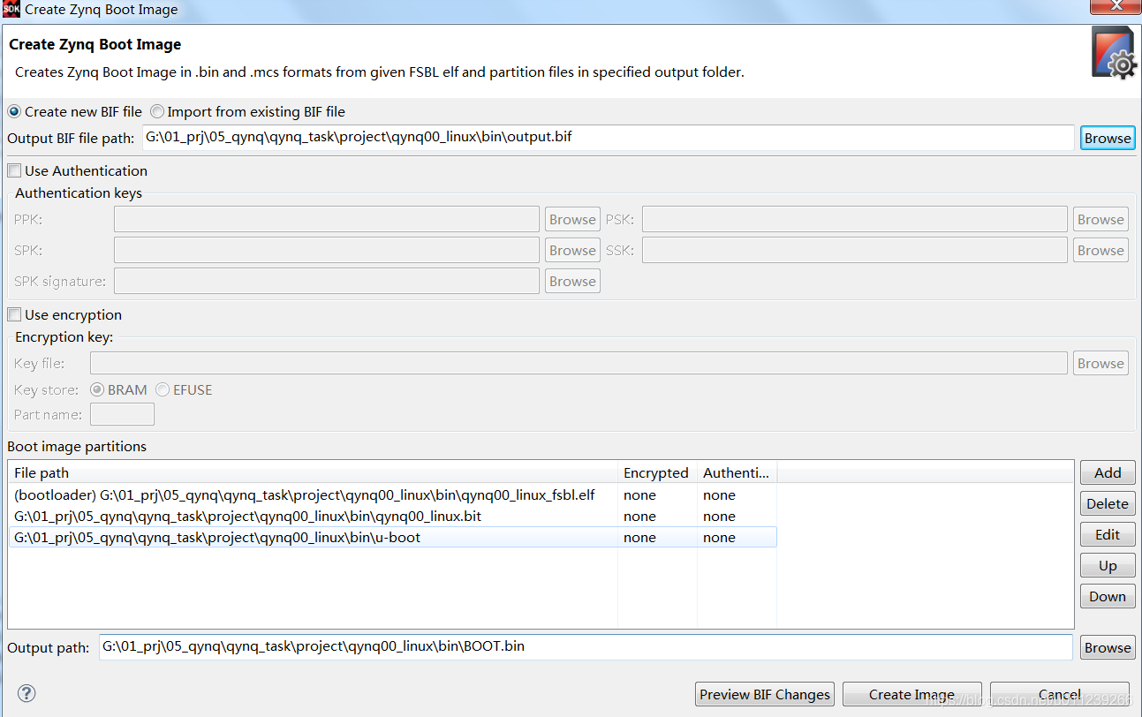Delete the selected partition

(1108, 503)
